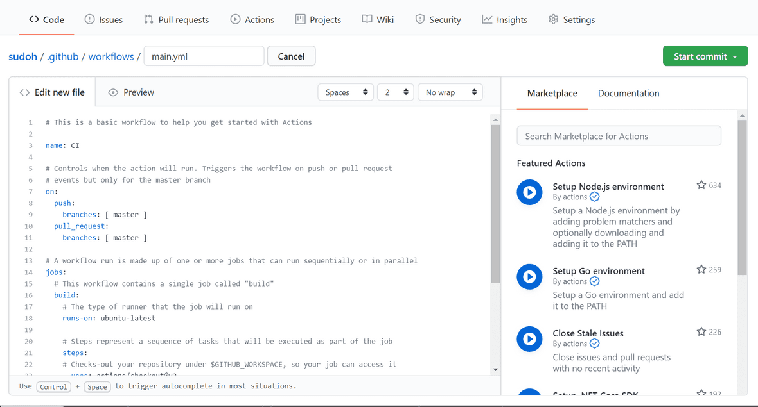Open the No wrap dropdown

click(x=450, y=92)
